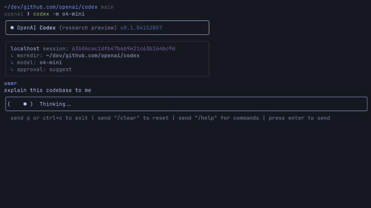Click the arrow icon beside model
The image size is (371, 208).
tap(12, 62)
